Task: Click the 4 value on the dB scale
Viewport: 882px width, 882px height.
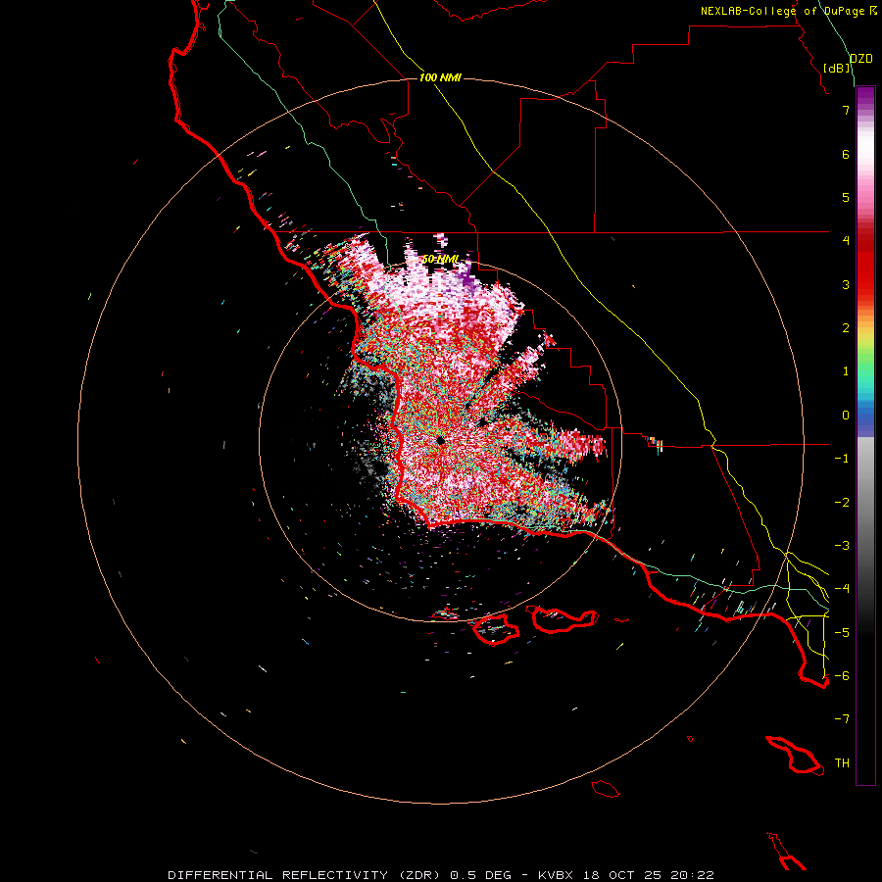Action: (846, 241)
